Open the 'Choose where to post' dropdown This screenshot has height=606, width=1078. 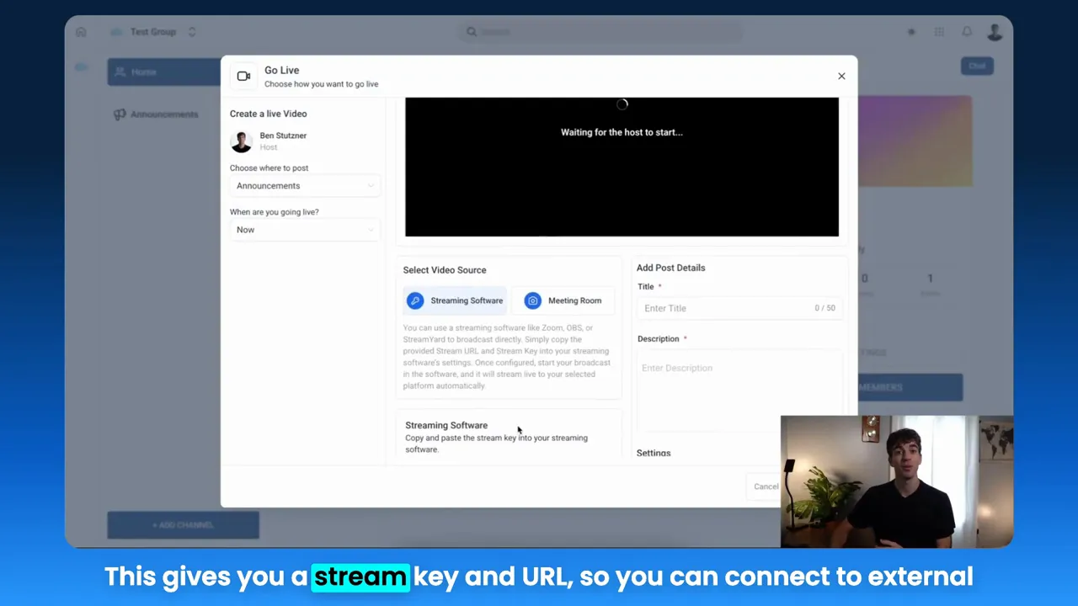[303, 185]
